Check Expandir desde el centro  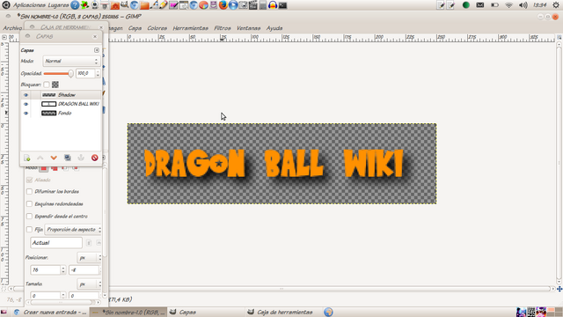click(x=29, y=217)
